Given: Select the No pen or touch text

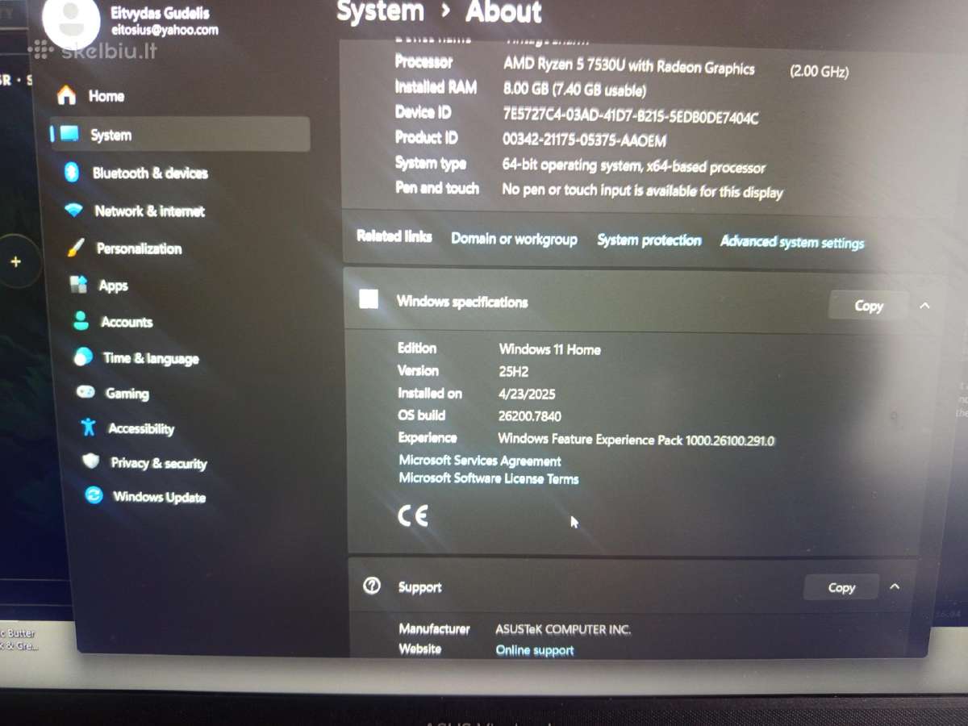Looking at the screenshot, I should (x=642, y=191).
